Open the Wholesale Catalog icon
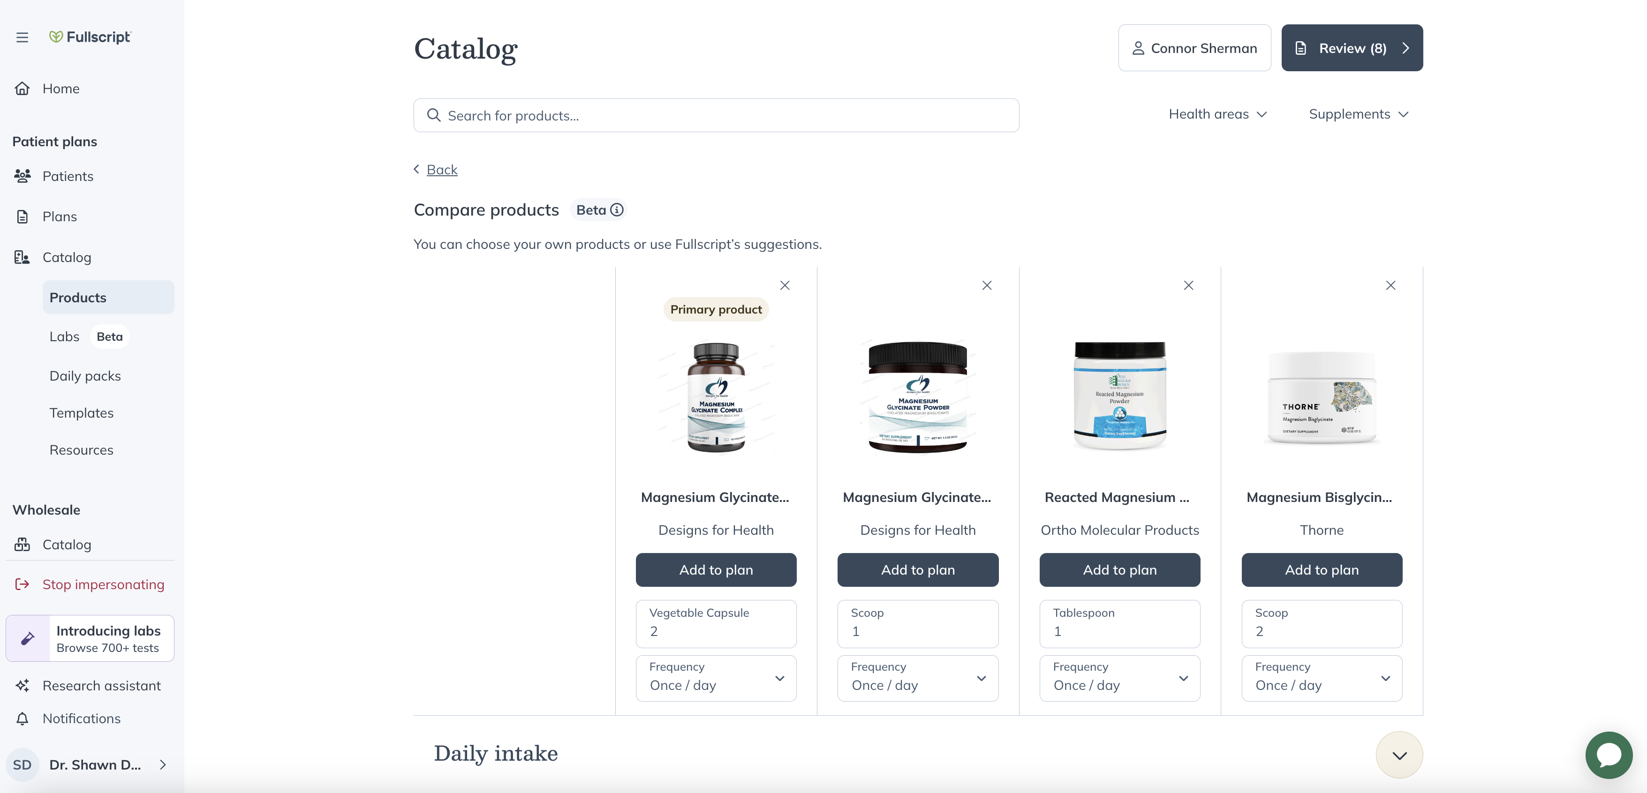1647x793 pixels. click(x=23, y=545)
